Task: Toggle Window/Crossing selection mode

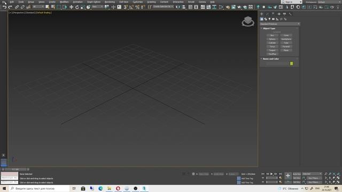Action: pos(65,7)
